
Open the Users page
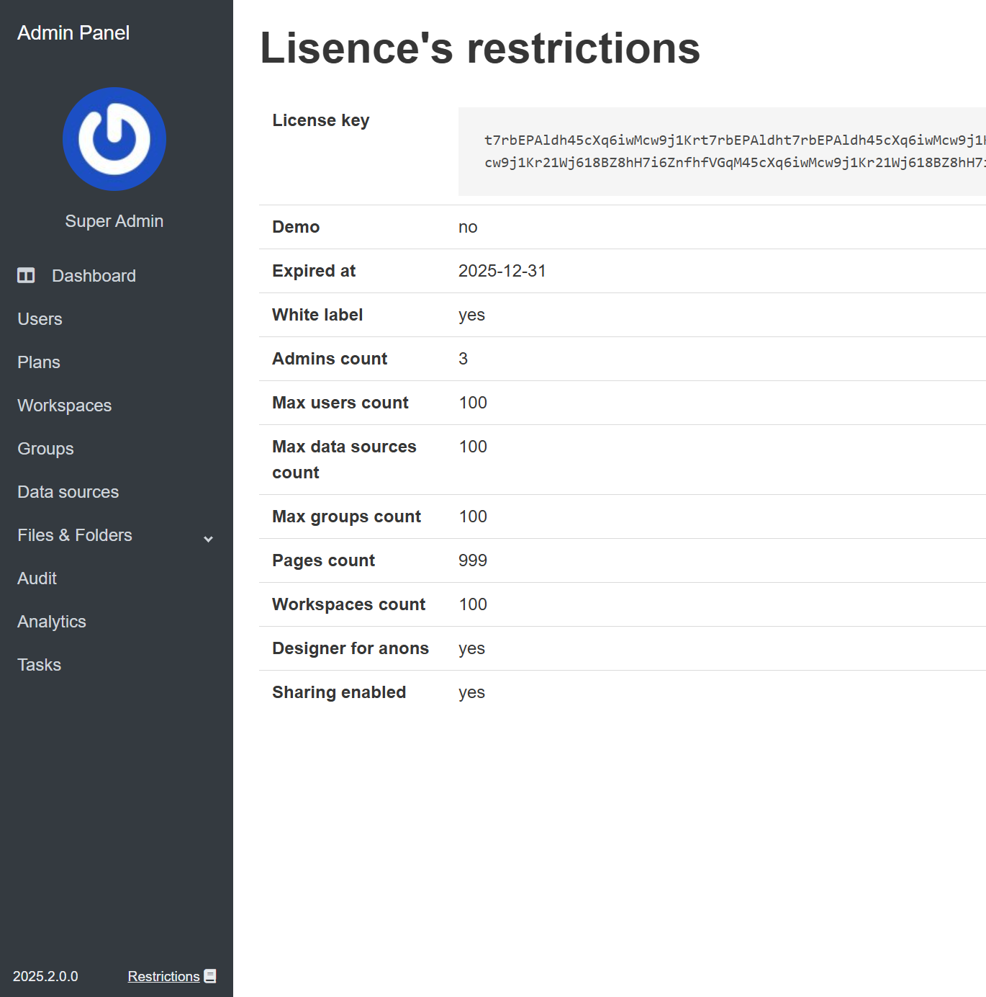pyautogui.click(x=40, y=319)
